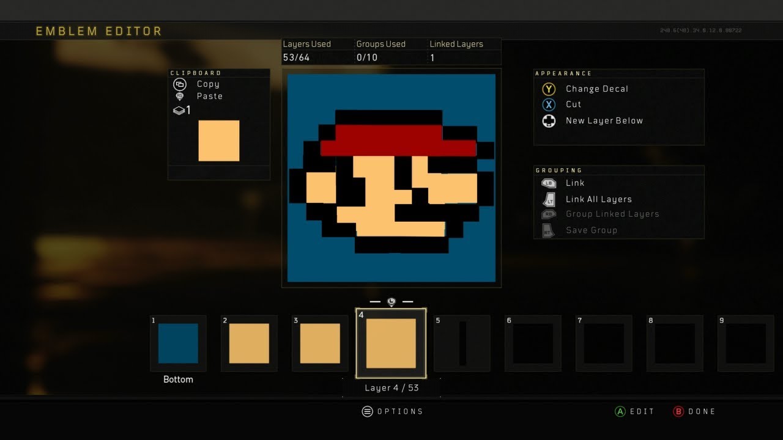Select layer 8 thumbnail
Screen dimensions: 783x440
(675, 343)
